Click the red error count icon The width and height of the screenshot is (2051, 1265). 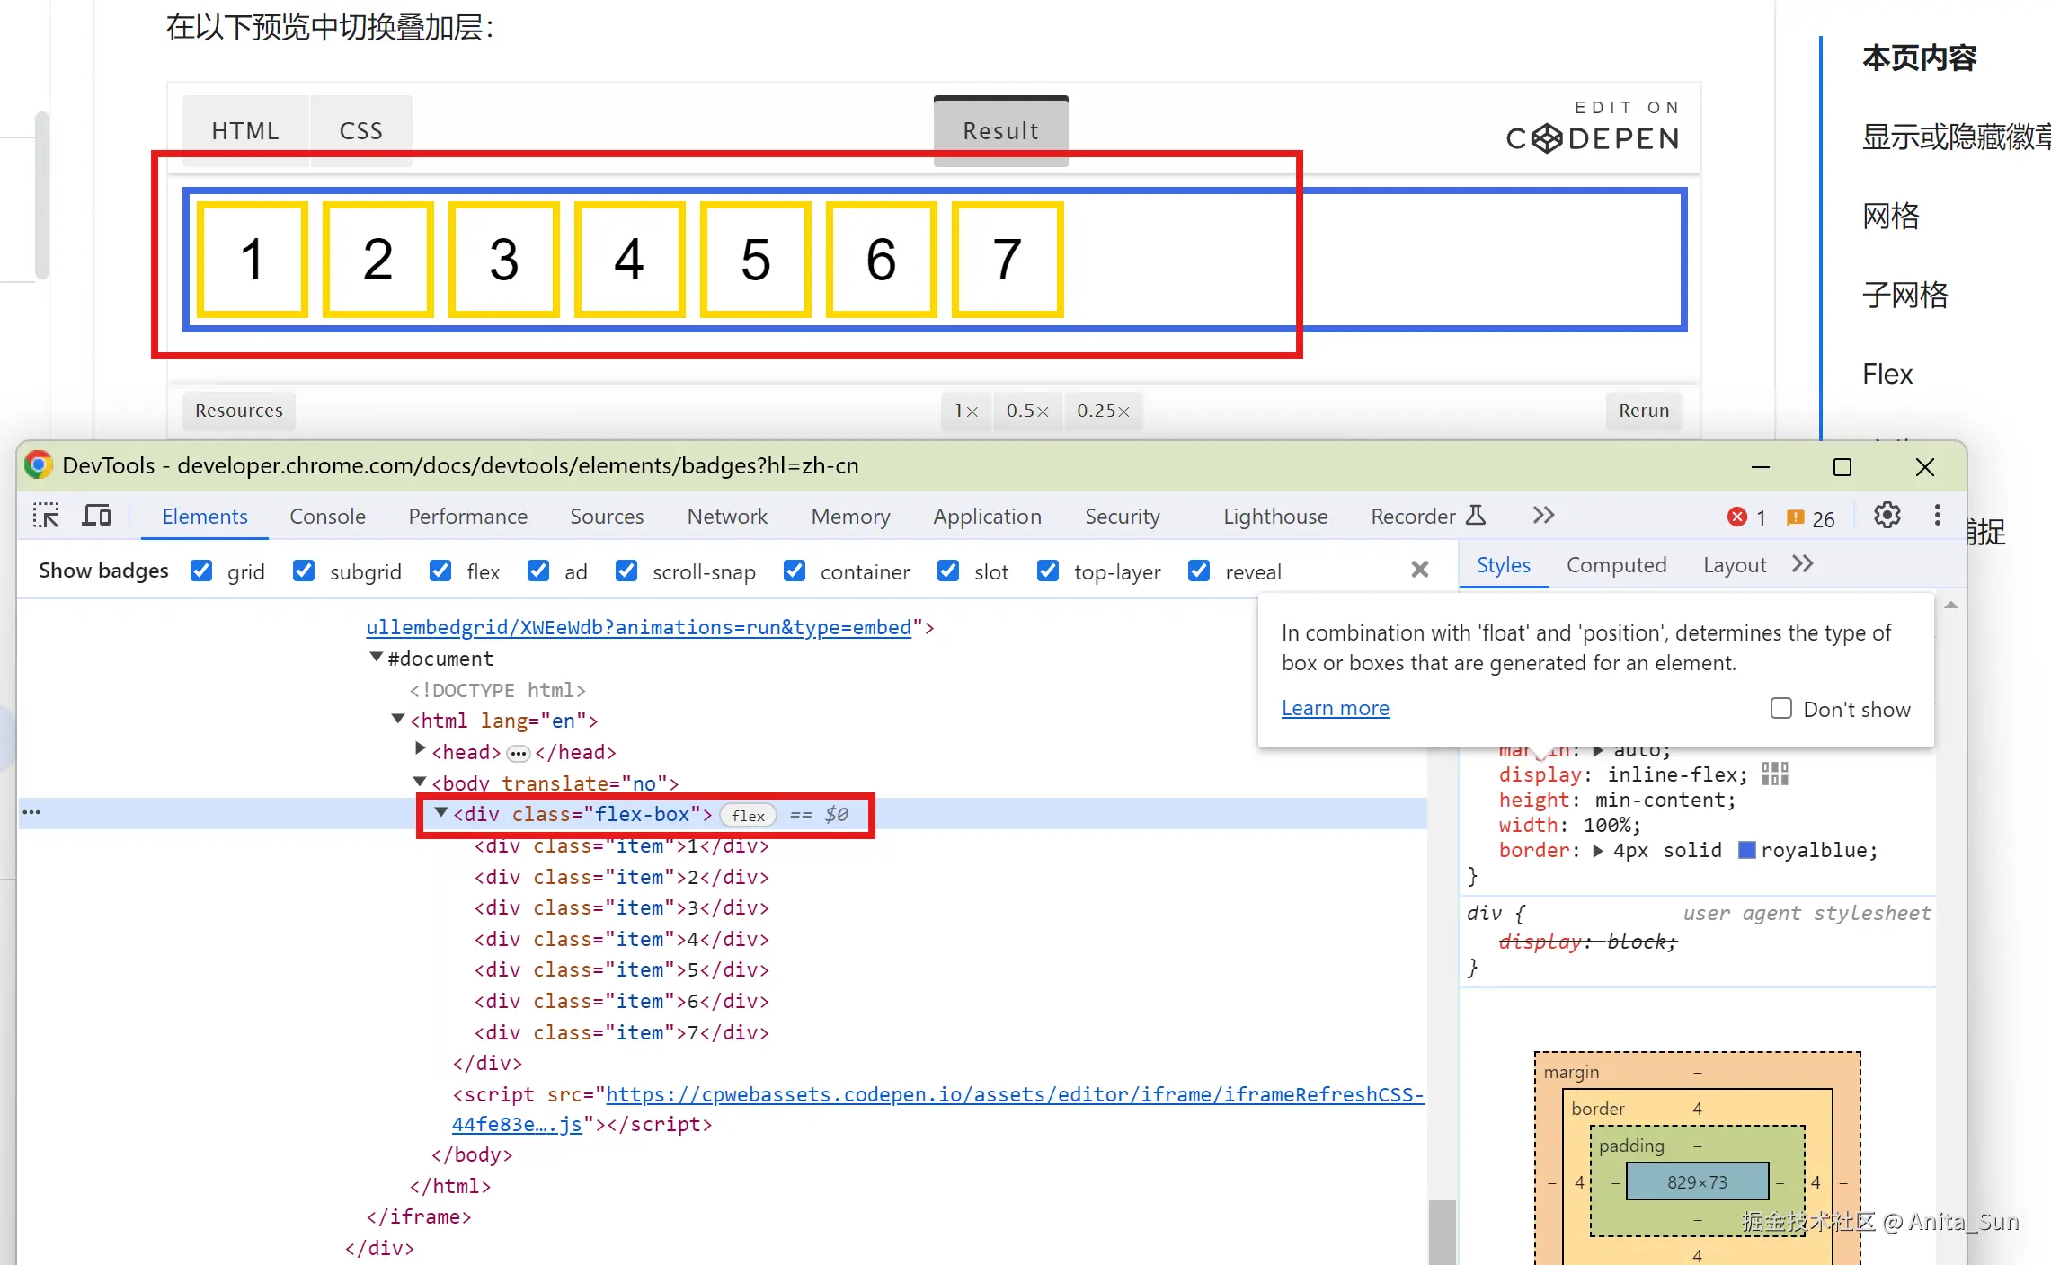pyautogui.click(x=1736, y=517)
